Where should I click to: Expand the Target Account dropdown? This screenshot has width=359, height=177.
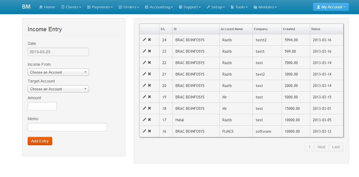click(58, 89)
